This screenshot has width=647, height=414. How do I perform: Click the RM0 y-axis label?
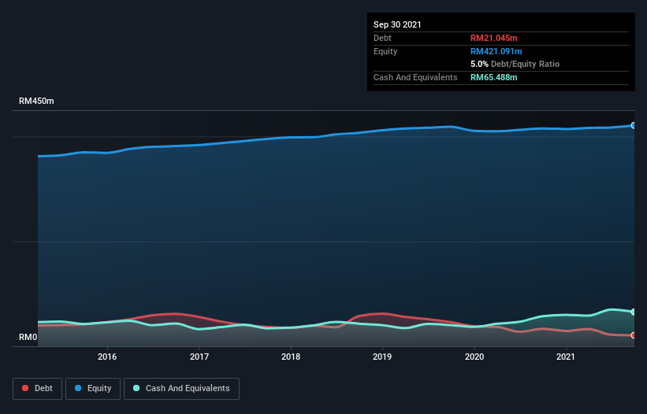point(28,337)
